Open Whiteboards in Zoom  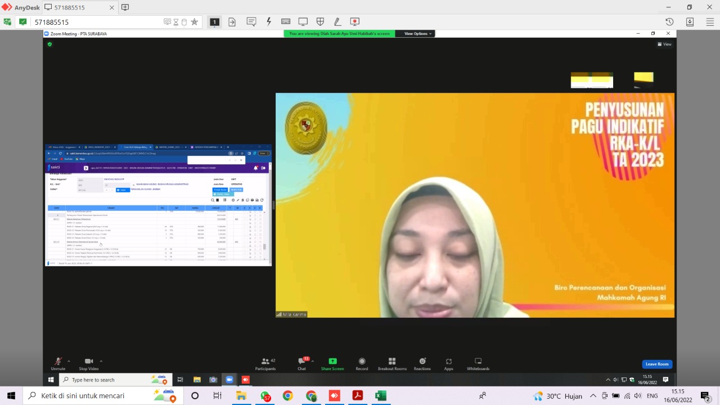[x=478, y=362]
